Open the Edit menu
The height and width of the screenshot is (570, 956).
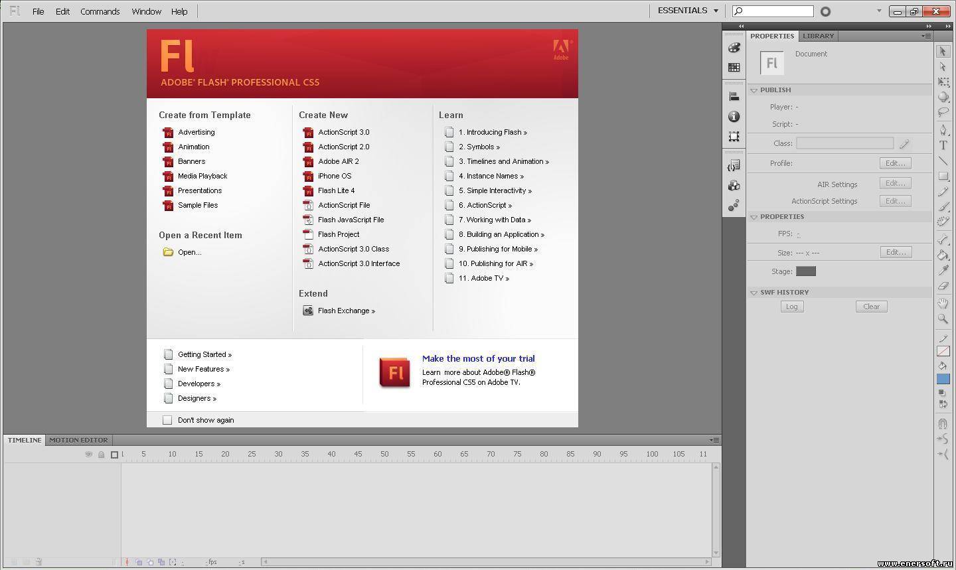(x=62, y=11)
